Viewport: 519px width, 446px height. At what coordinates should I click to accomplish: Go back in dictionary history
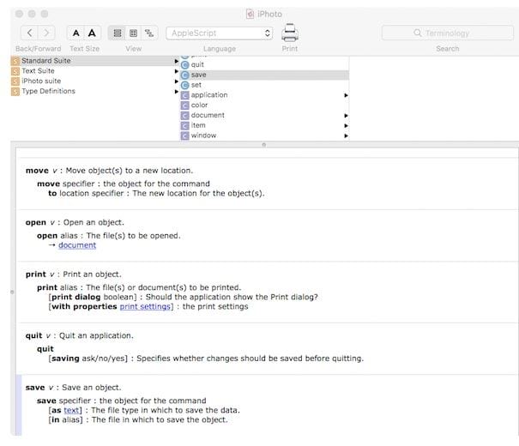29,33
